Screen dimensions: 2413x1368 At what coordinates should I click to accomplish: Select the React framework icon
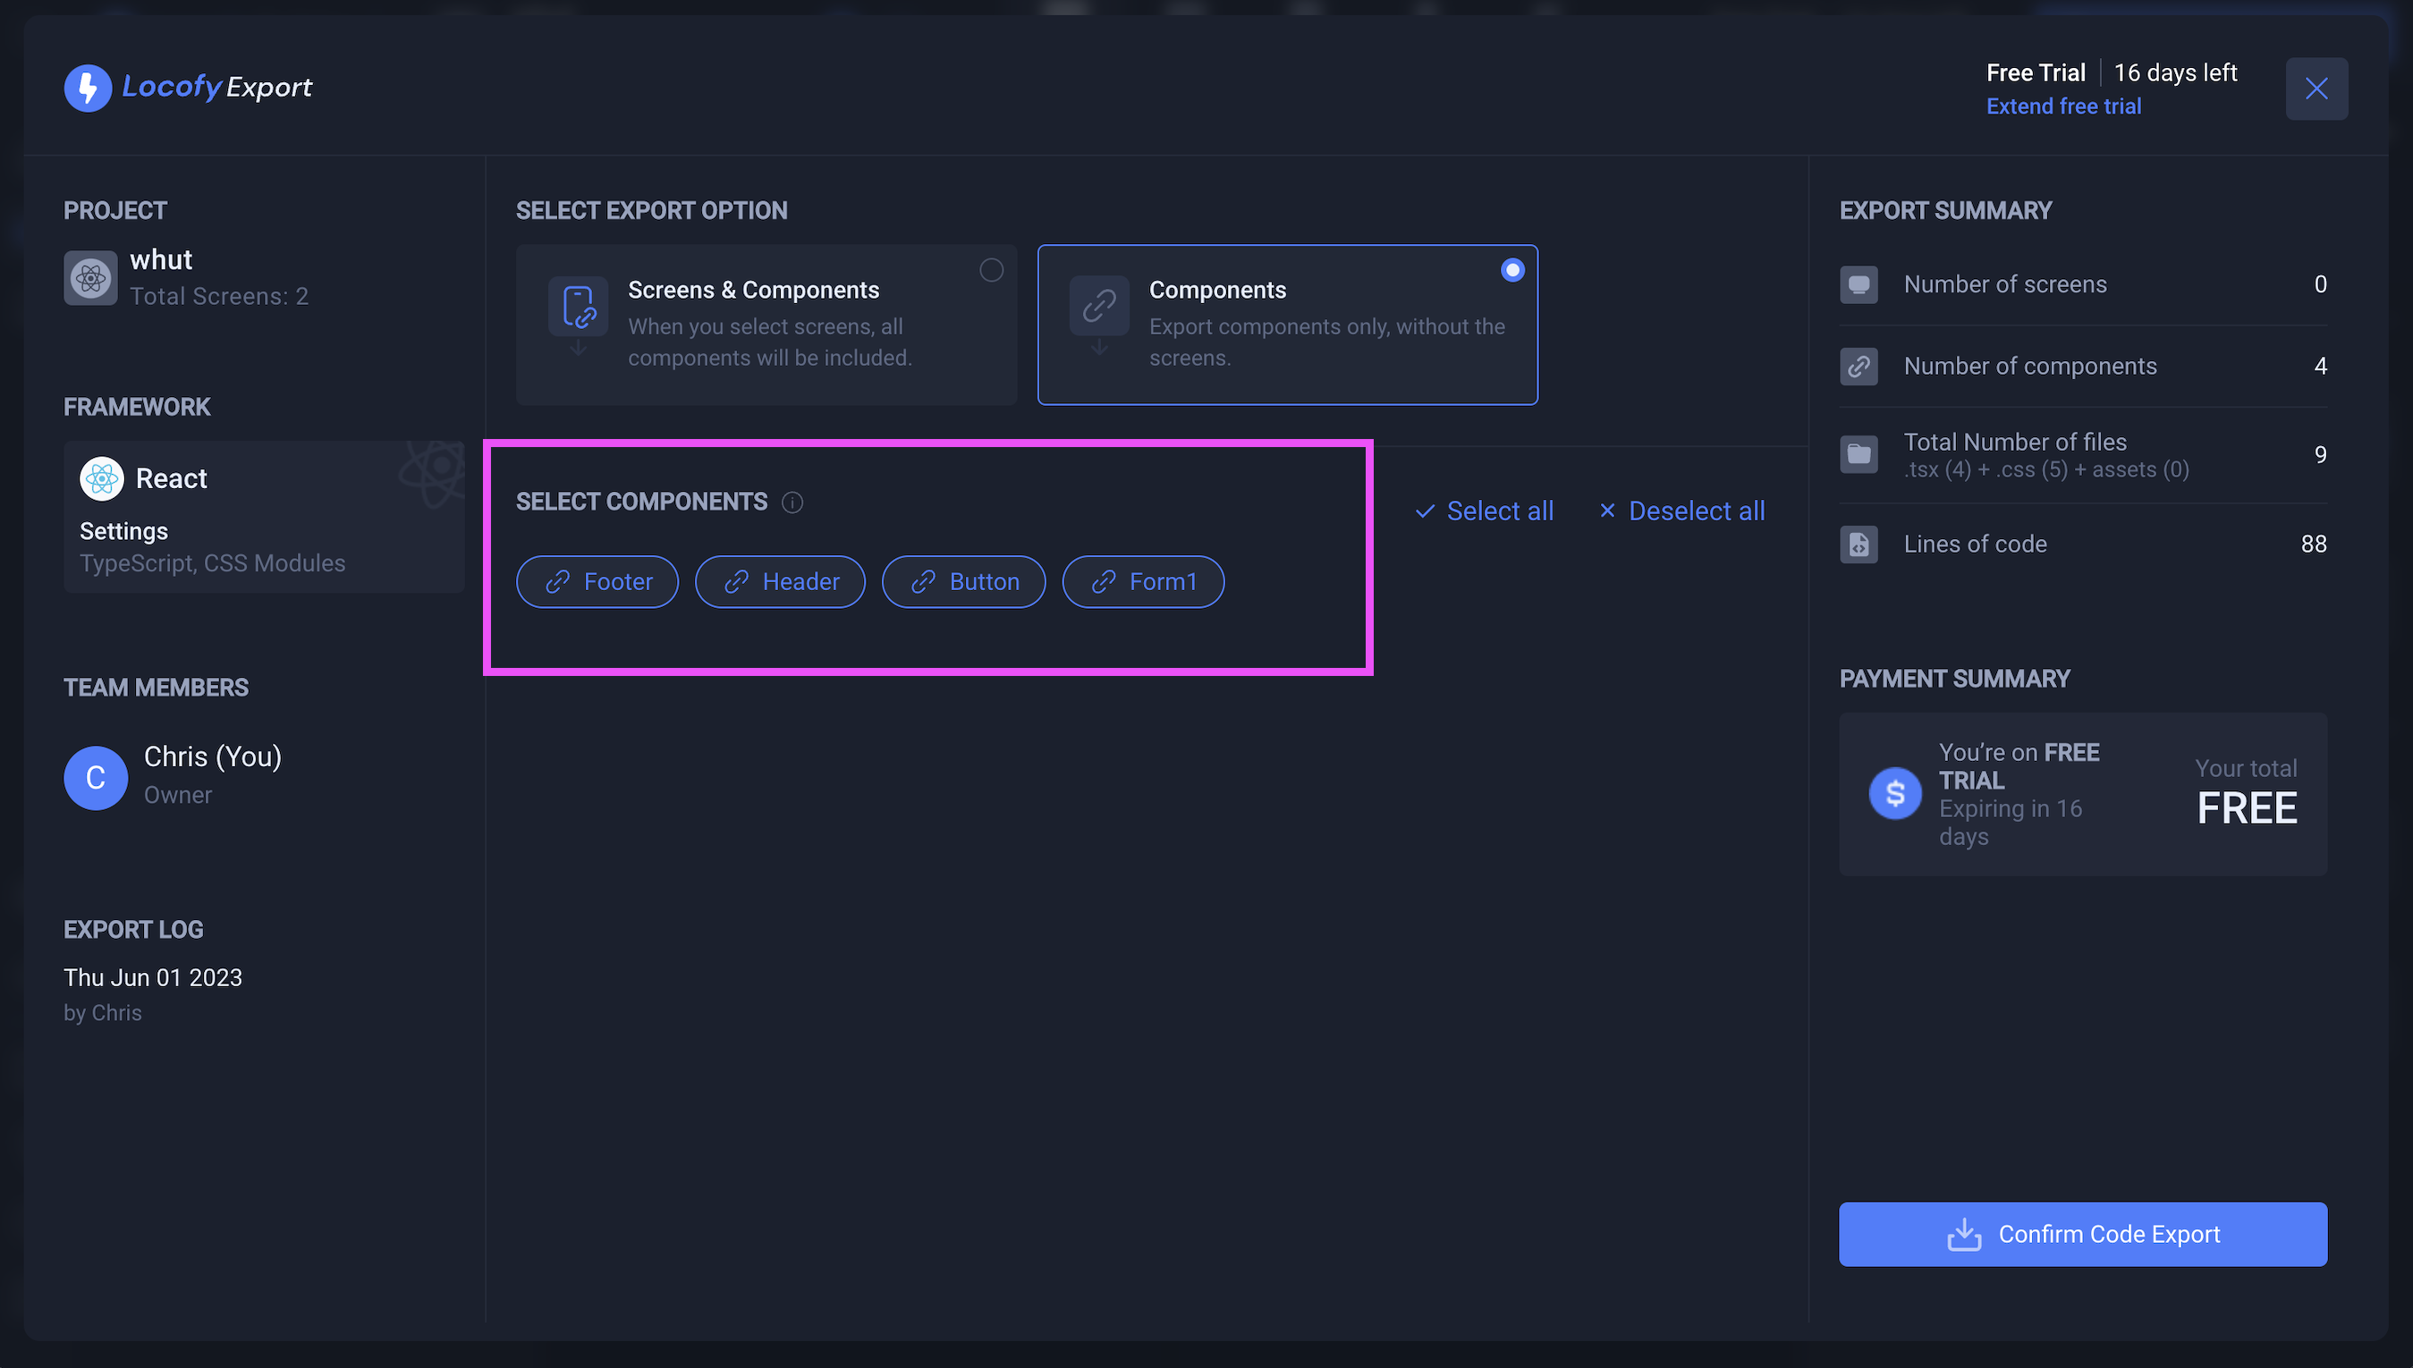[x=101, y=477]
